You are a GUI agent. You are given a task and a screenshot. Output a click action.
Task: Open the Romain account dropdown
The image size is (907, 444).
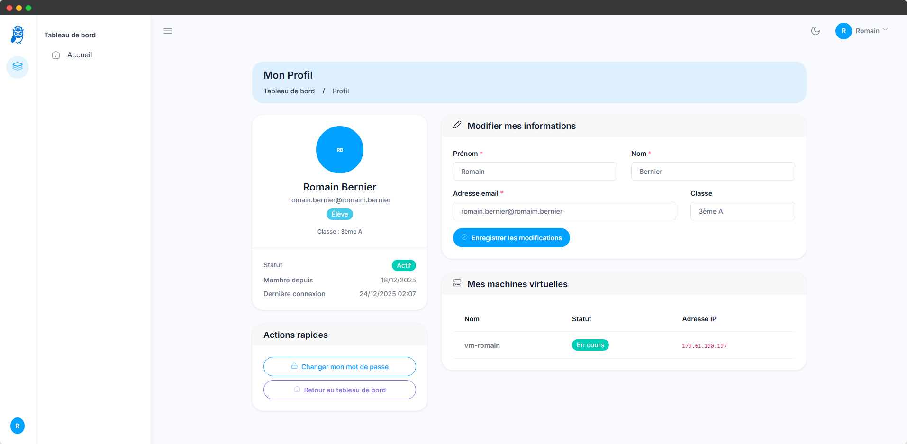pyautogui.click(x=862, y=31)
